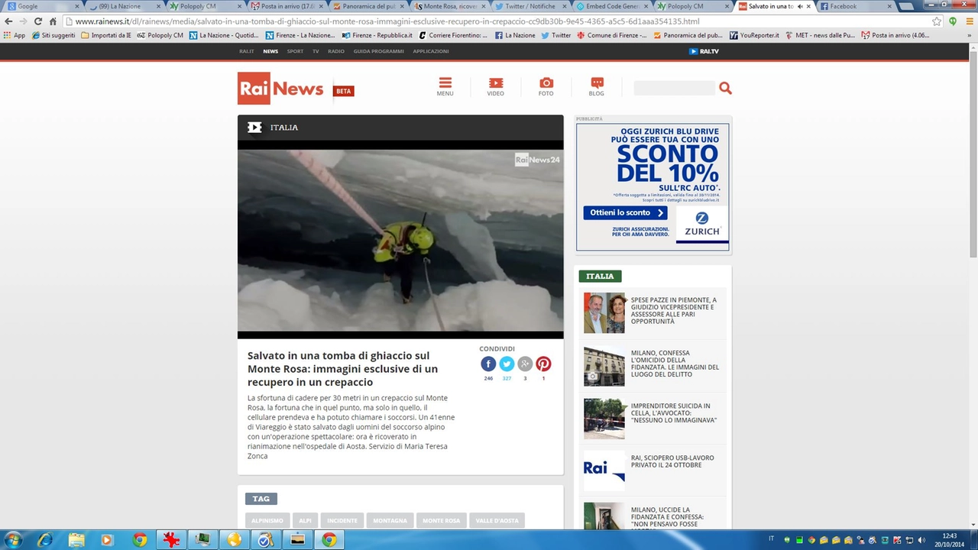Go to the browser home page
This screenshot has width=978, height=550.
click(x=53, y=21)
